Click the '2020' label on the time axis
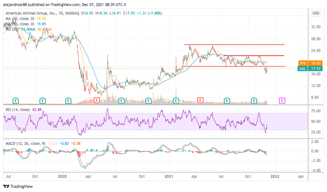 [62, 176]
